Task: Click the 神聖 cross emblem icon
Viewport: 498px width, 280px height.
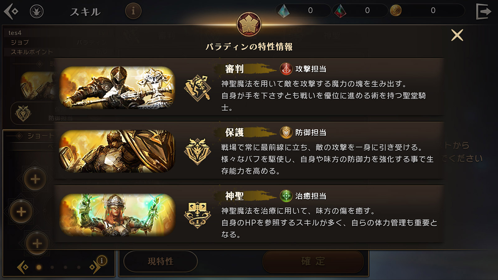Action: (197, 215)
